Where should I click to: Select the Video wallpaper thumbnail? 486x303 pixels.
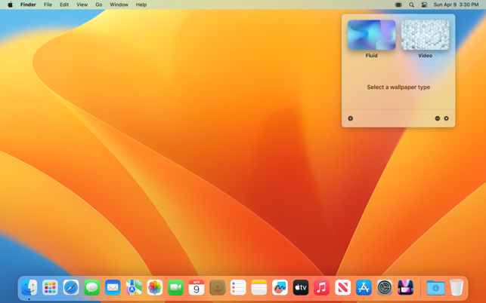point(425,35)
